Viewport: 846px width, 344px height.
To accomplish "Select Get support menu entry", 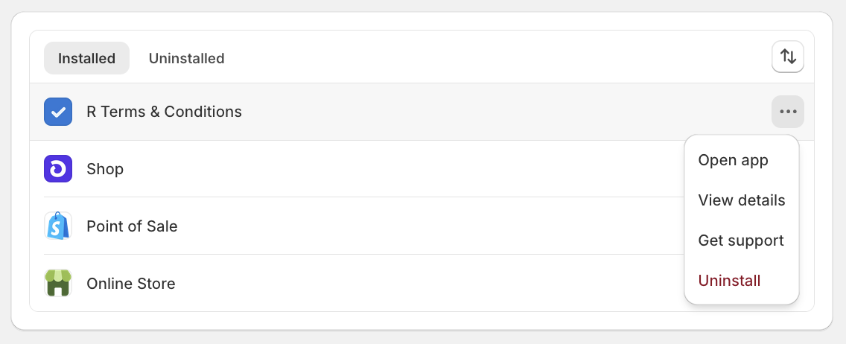I will [741, 240].
